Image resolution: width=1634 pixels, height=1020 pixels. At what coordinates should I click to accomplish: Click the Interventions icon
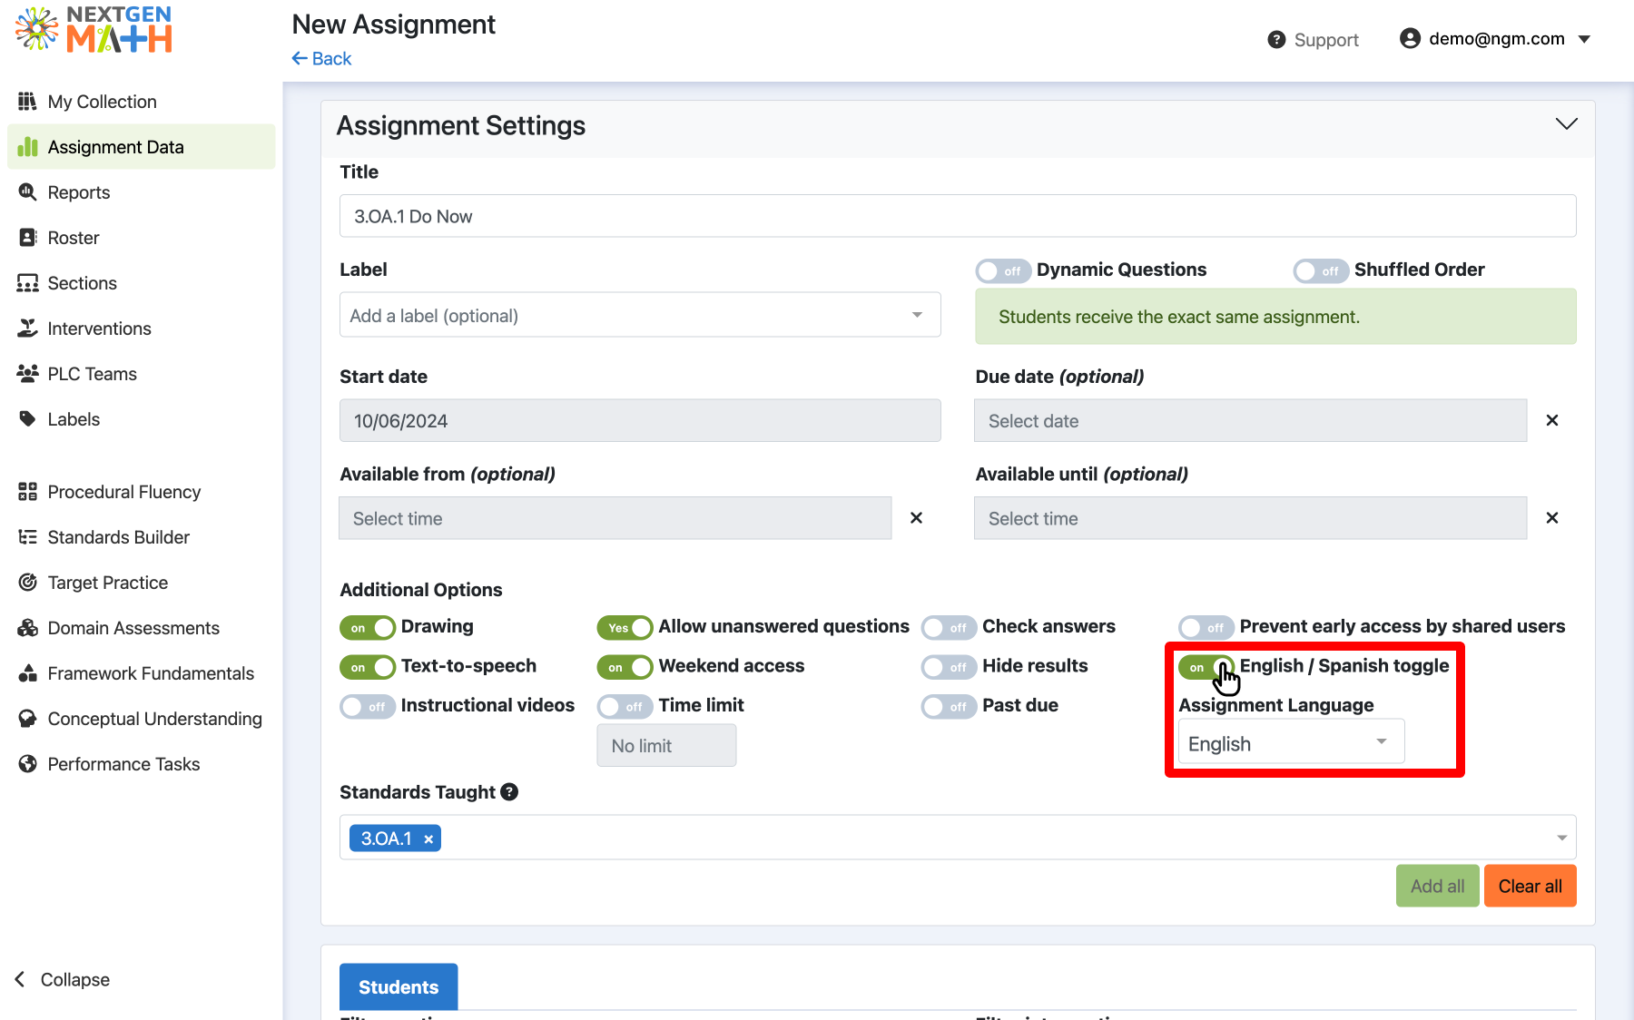click(28, 328)
